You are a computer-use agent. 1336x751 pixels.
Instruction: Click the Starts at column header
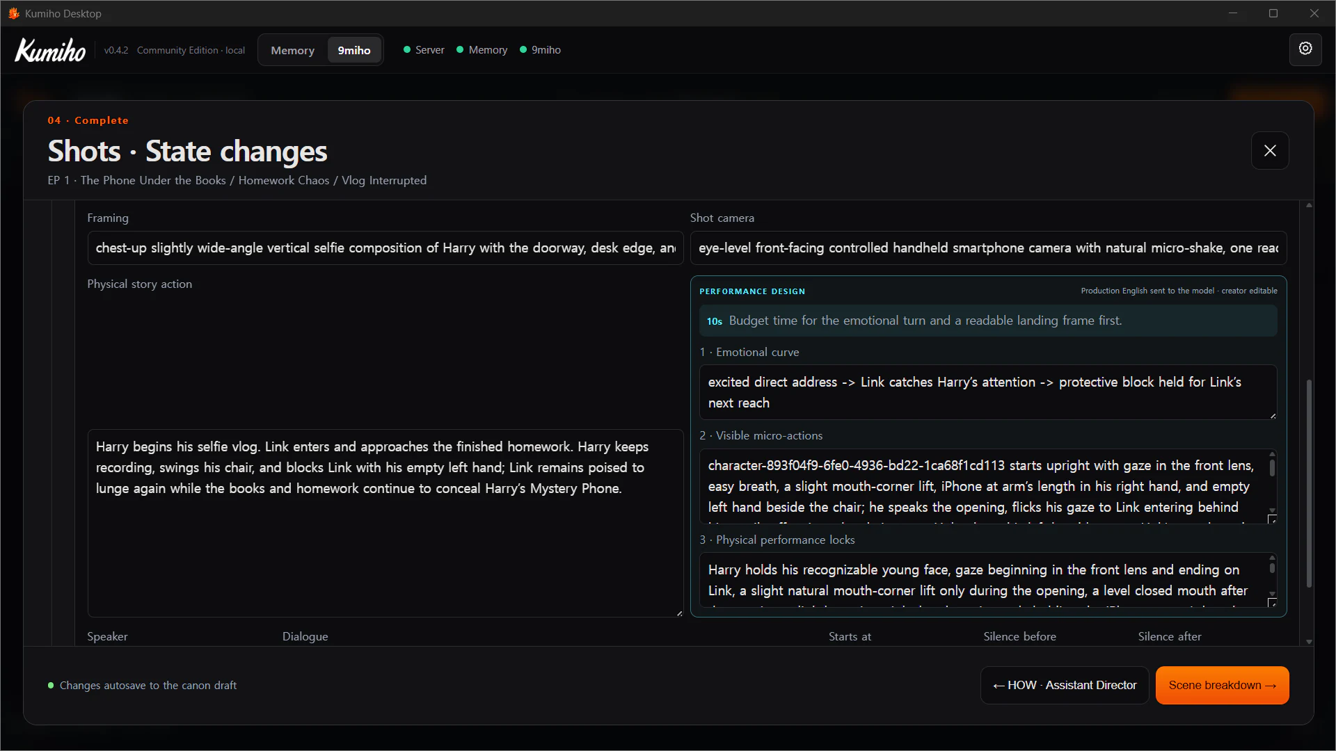[x=850, y=636]
